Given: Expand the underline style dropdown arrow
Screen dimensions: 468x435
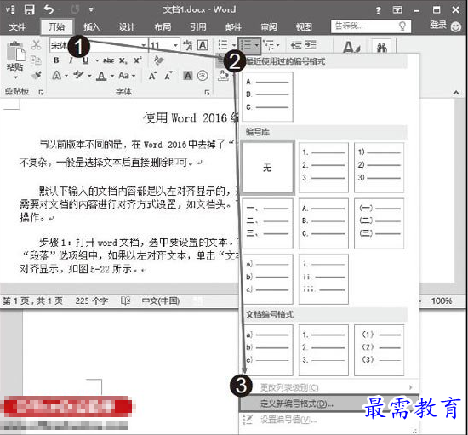Looking at the screenshot, I should (x=97, y=60).
